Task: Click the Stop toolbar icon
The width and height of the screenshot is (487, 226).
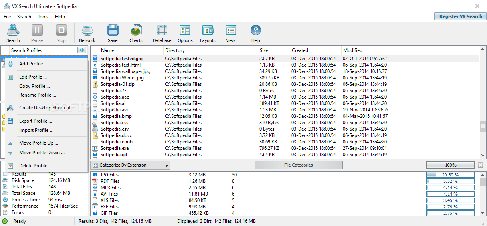Action: (61, 33)
